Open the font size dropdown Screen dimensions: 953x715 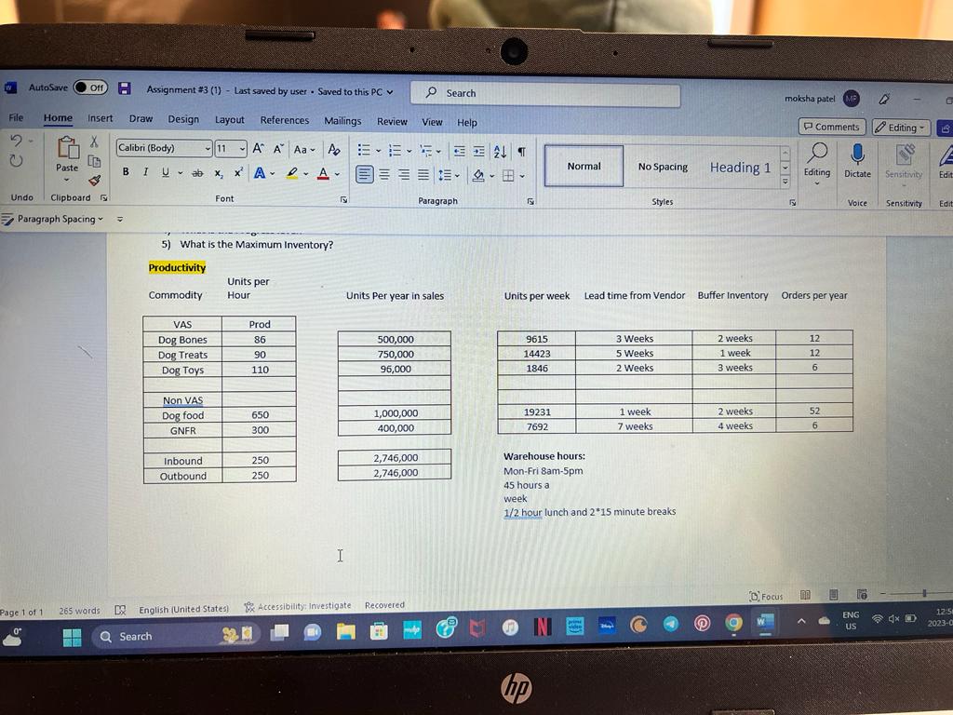click(x=245, y=149)
